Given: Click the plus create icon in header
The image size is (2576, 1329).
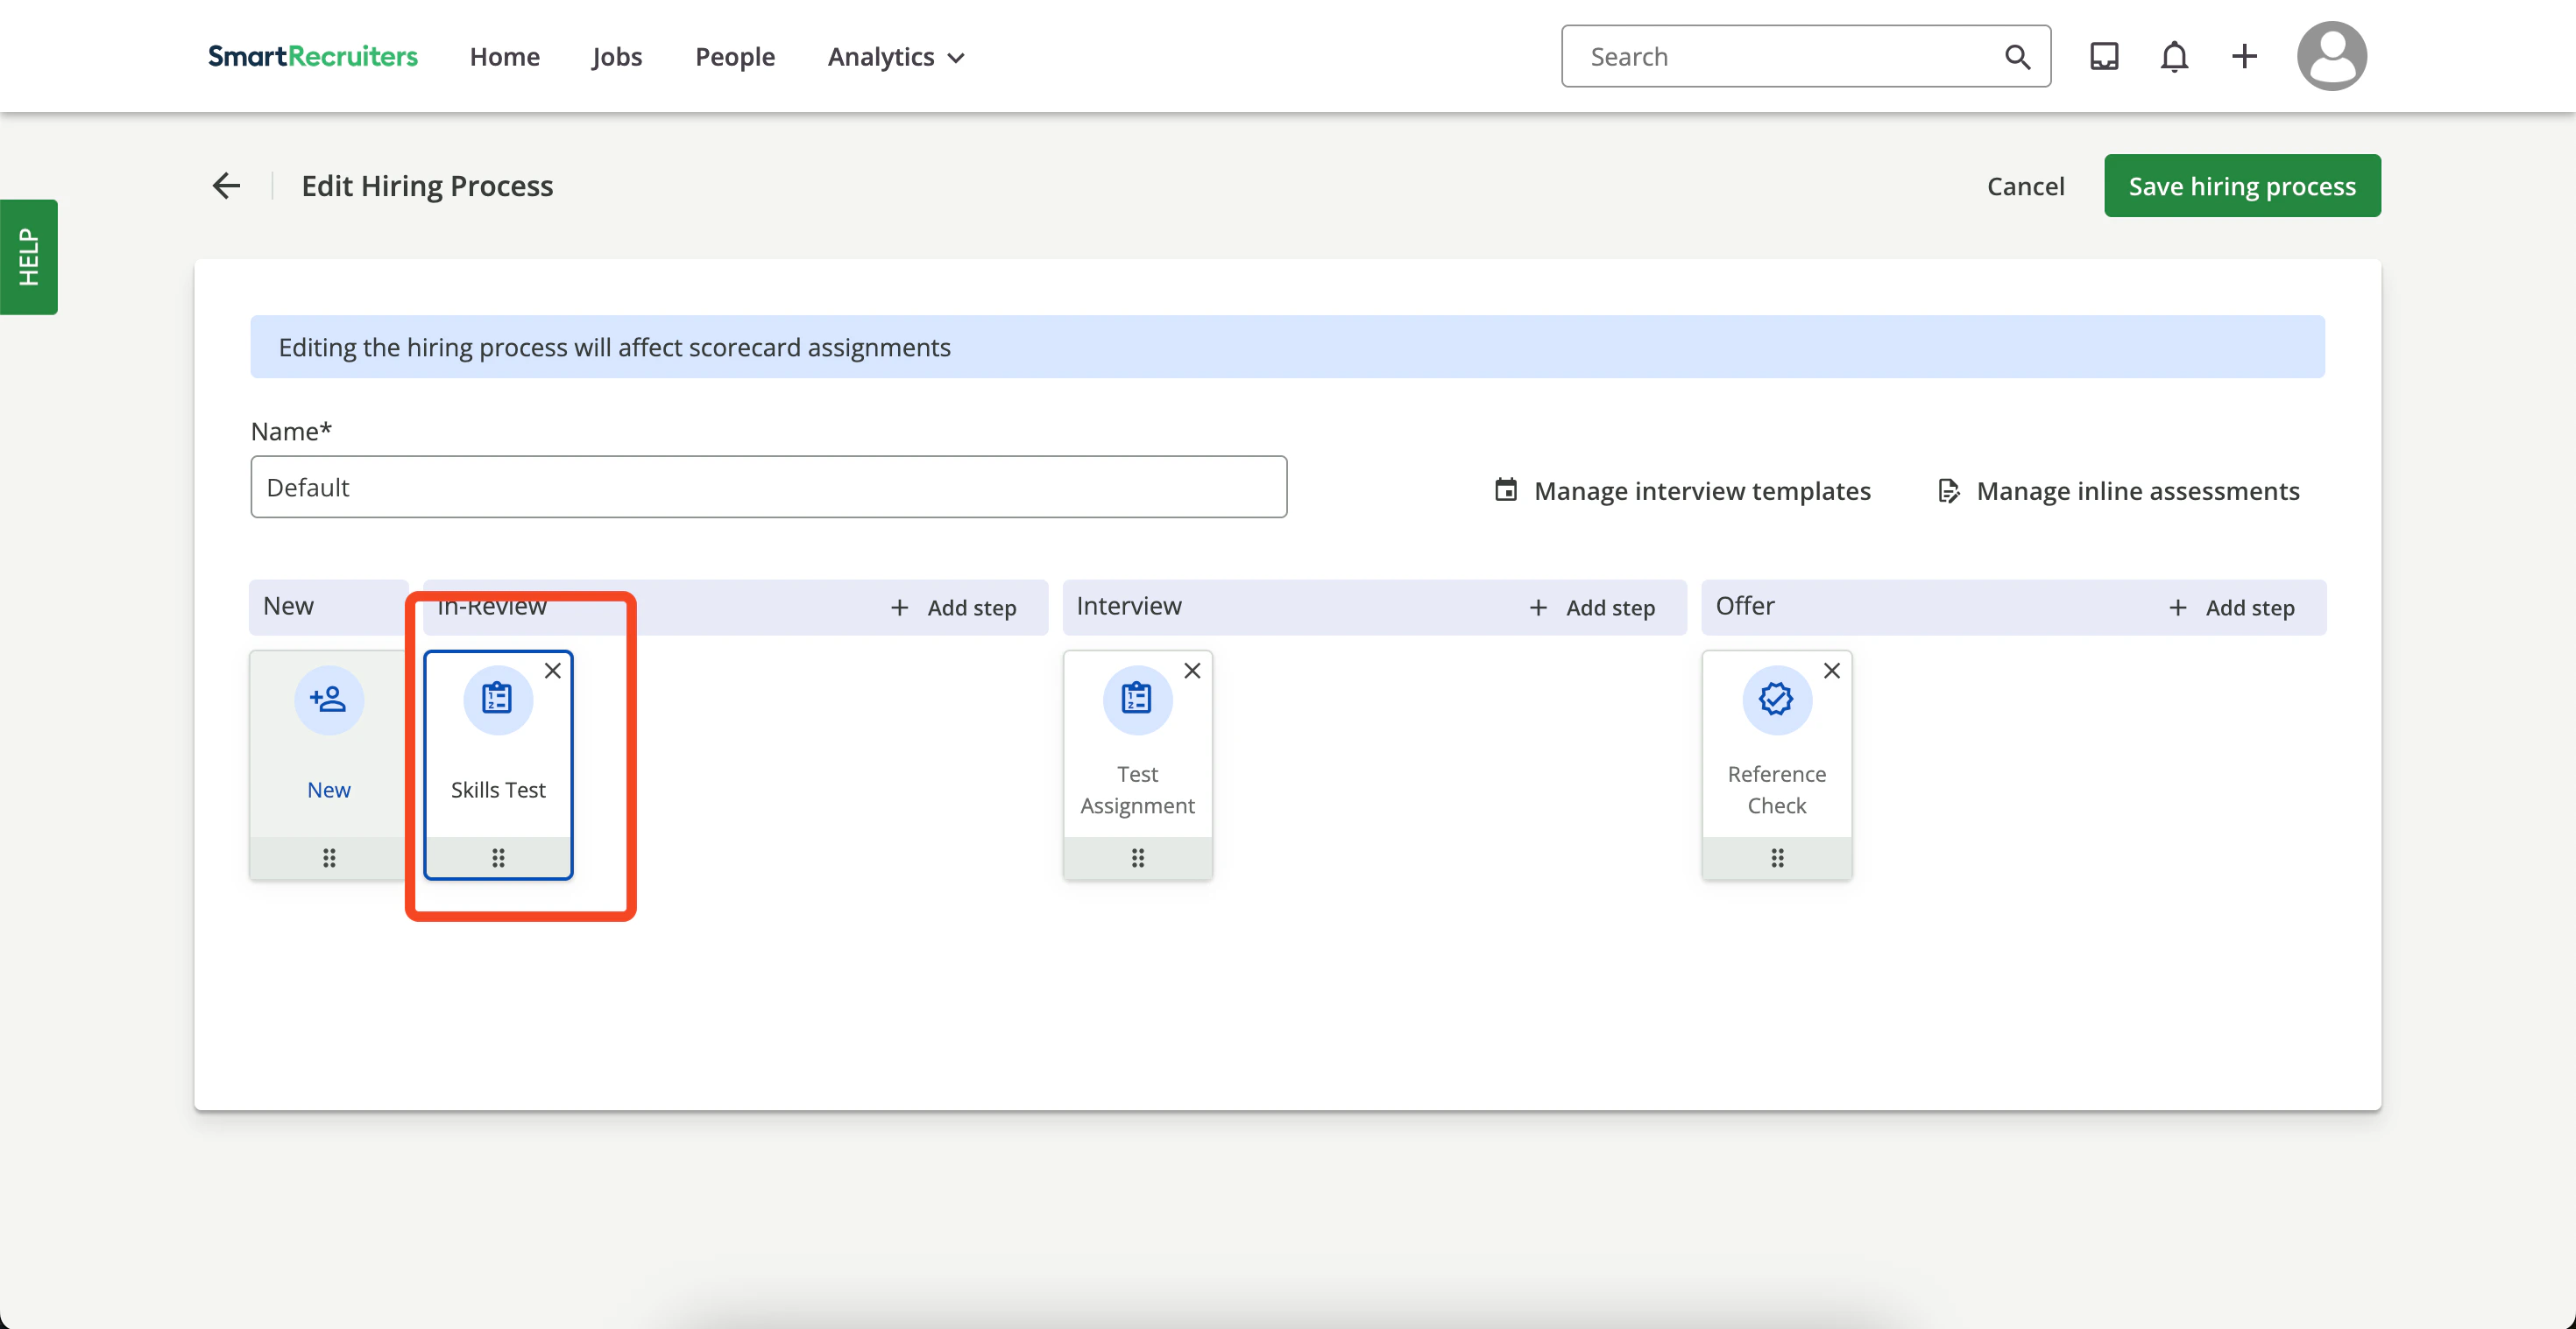Looking at the screenshot, I should click(2244, 57).
